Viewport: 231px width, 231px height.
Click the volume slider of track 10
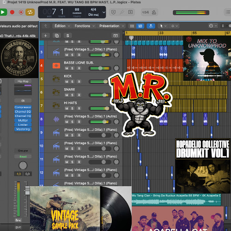coord(100,149)
